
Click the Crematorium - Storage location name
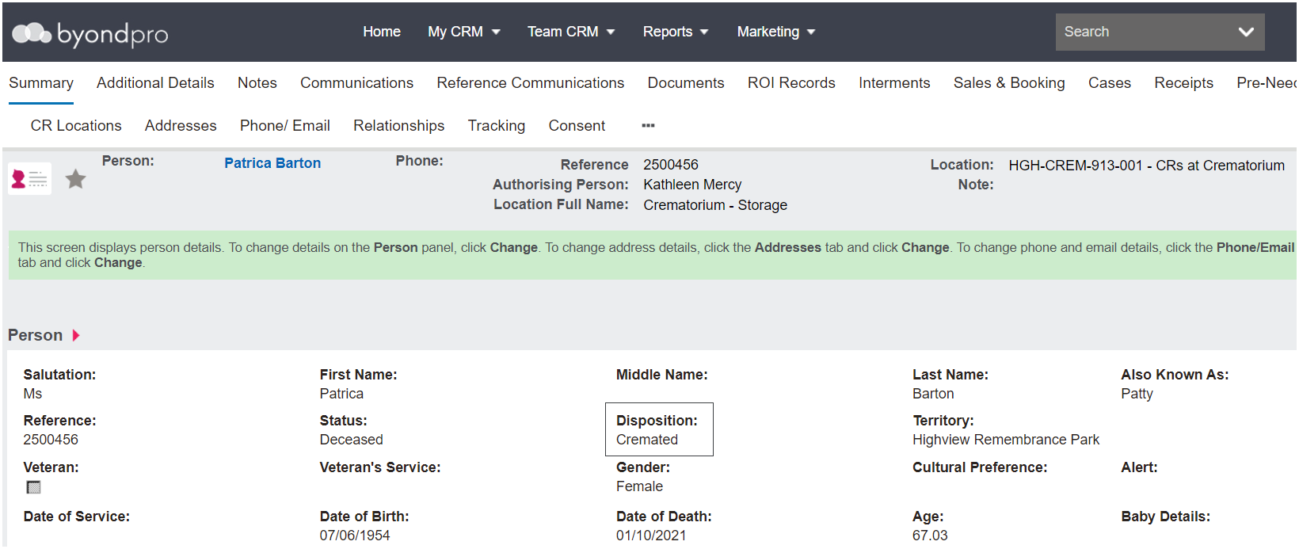point(715,205)
